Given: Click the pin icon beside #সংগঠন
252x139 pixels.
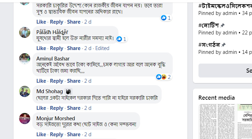Looking at the screenshot, I should tap(223, 45).
